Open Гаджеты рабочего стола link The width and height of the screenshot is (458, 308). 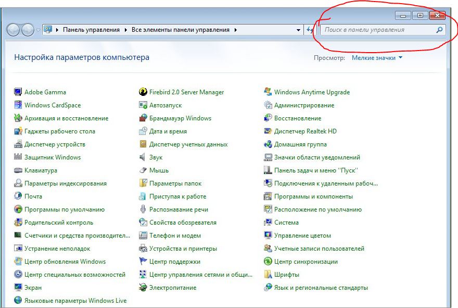pos(59,131)
